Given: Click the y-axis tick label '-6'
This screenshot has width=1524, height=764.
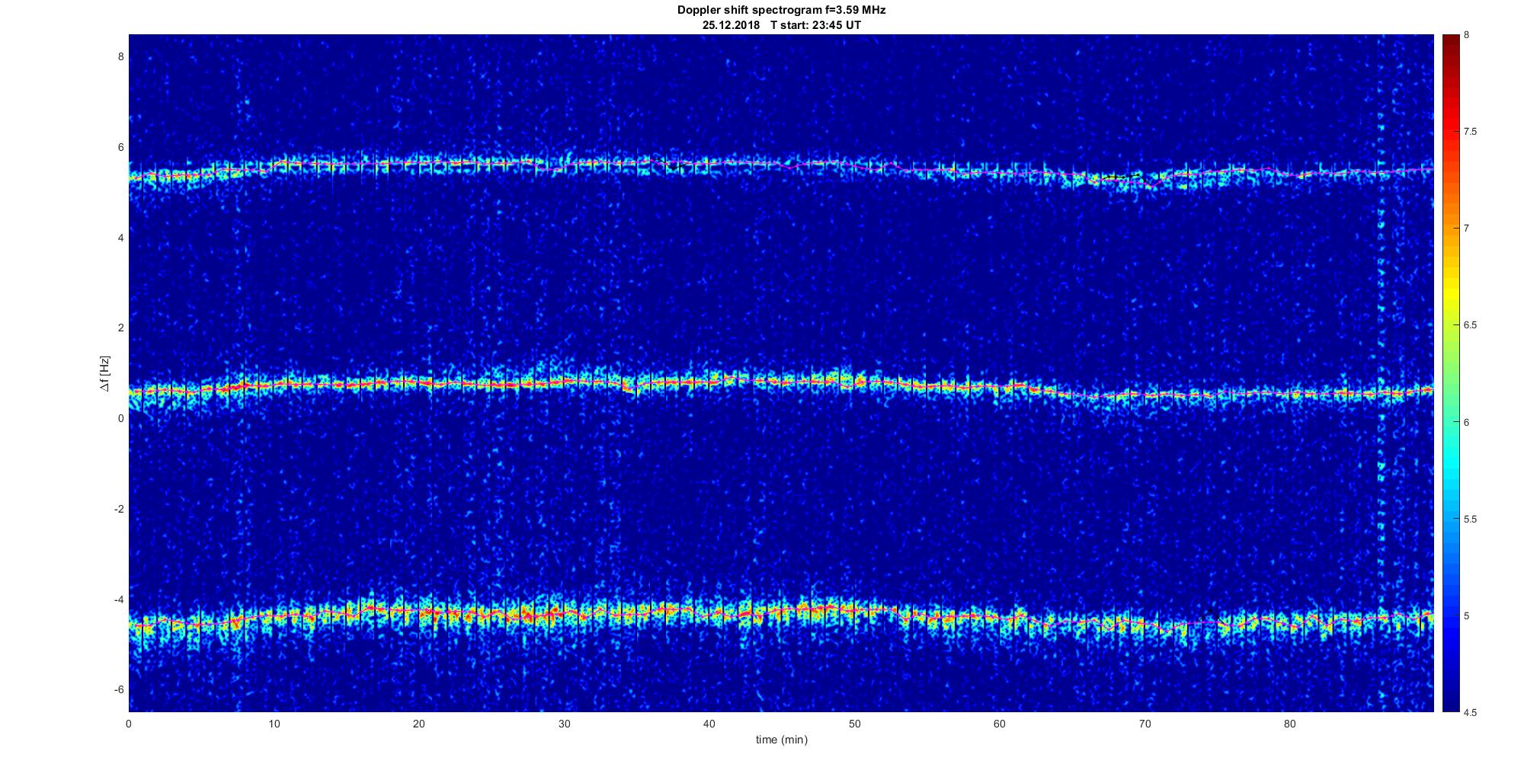Looking at the screenshot, I should coord(119,690).
